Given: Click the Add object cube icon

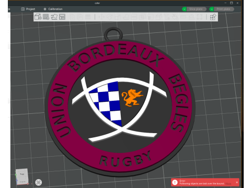Looking at the screenshot, I should click(38, 17).
